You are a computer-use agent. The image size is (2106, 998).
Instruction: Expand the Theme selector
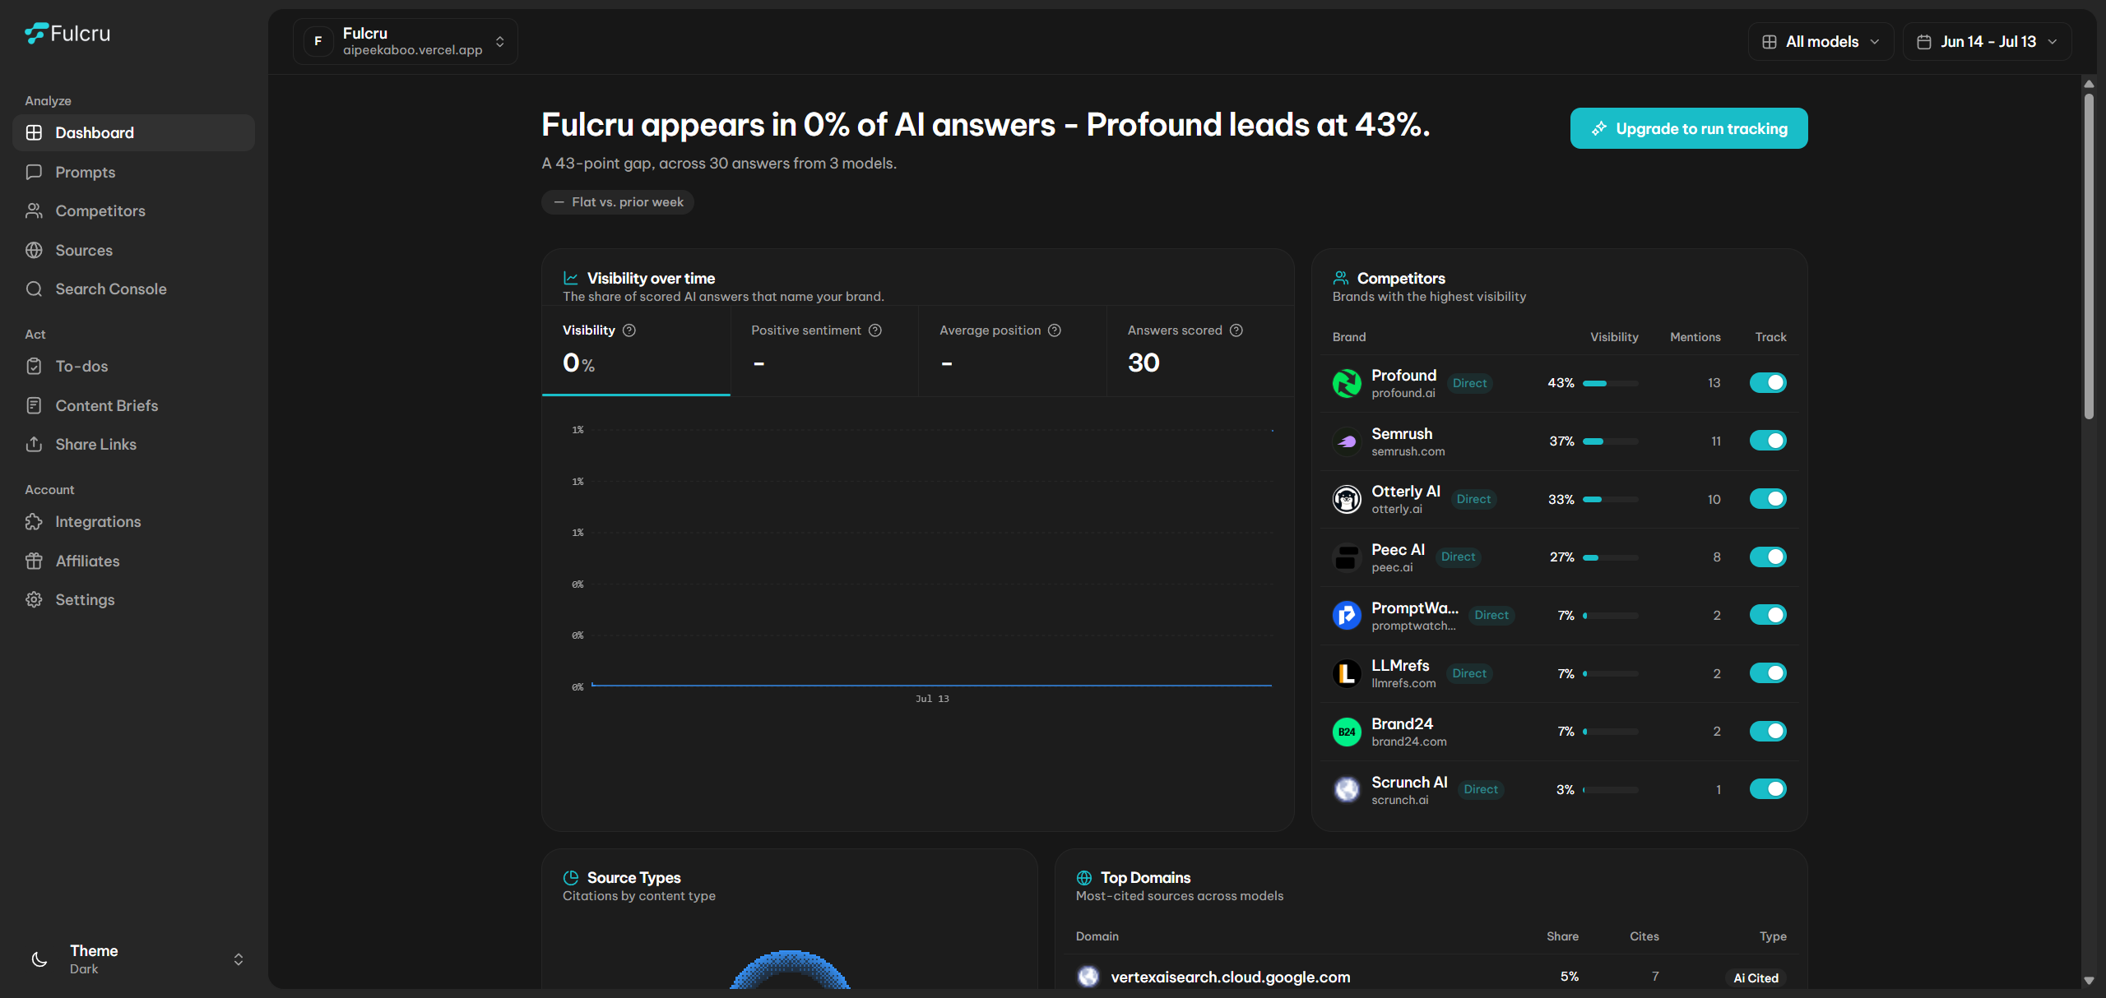pyautogui.click(x=135, y=959)
